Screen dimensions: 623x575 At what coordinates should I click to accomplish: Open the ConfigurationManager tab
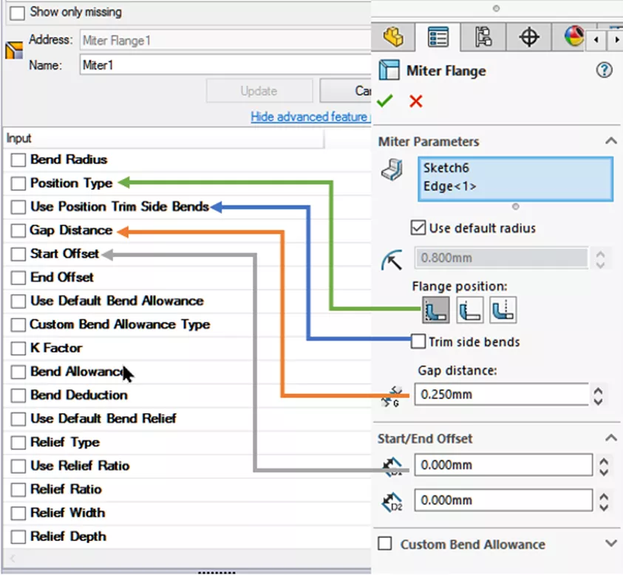click(x=483, y=36)
